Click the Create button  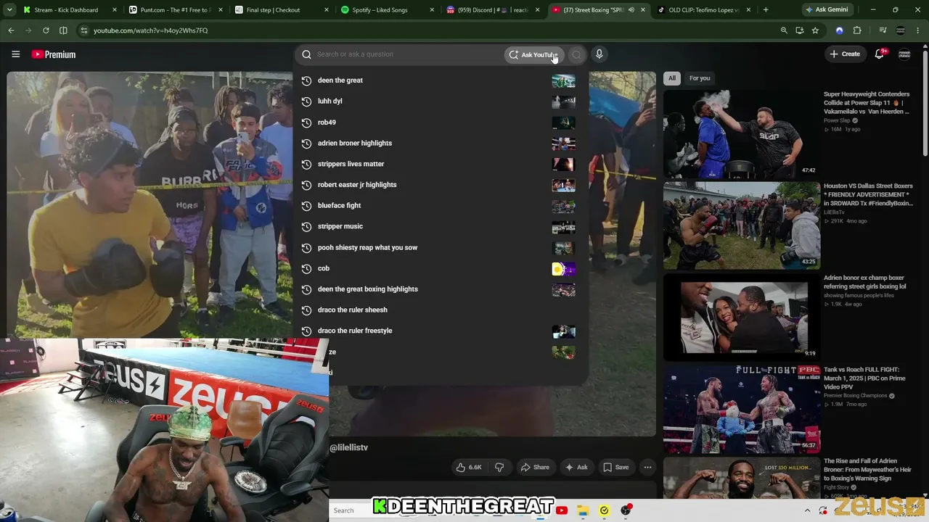coord(845,54)
